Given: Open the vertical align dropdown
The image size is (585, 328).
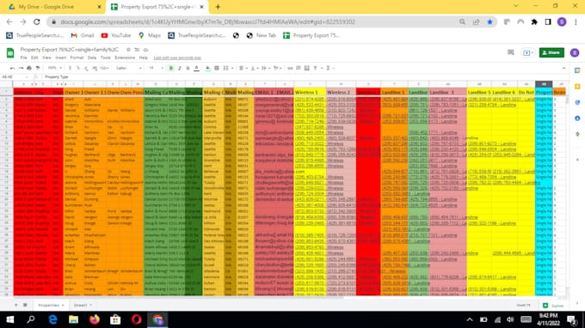Looking at the screenshot, I should click(254, 68).
